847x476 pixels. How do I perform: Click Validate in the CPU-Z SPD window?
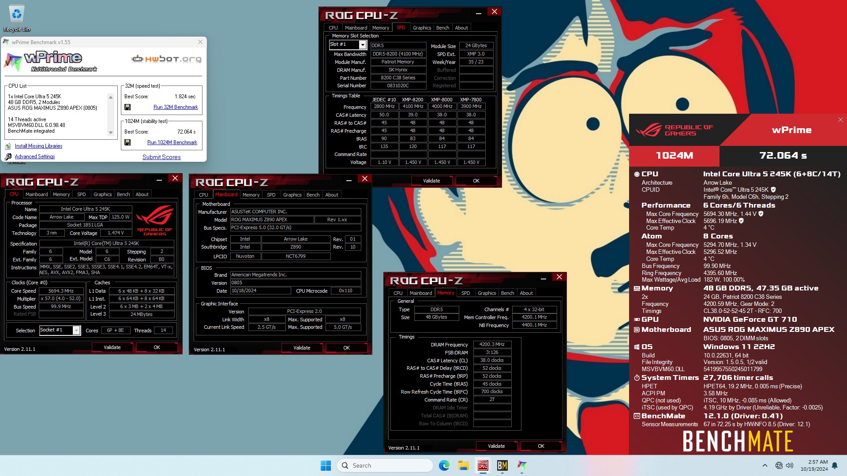(431, 181)
